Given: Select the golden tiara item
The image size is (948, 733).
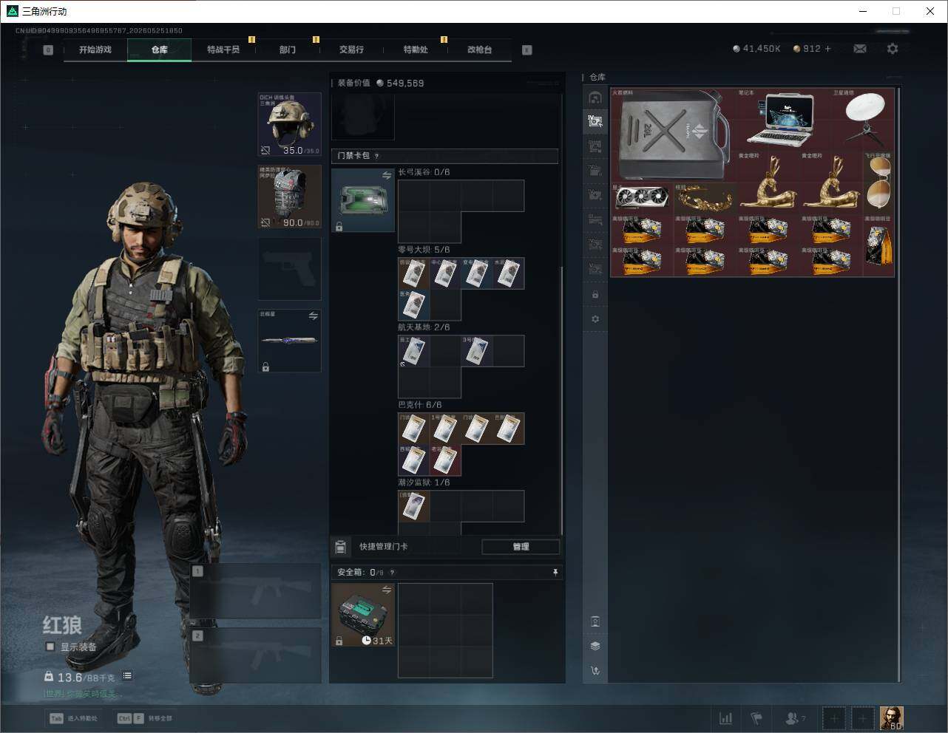Looking at the screenshot, I should (705, 198).
